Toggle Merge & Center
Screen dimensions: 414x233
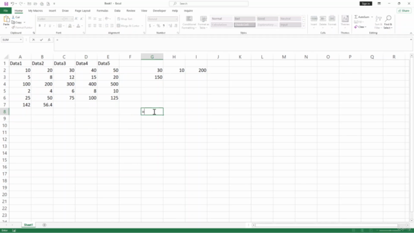click(x=128, y=26)
